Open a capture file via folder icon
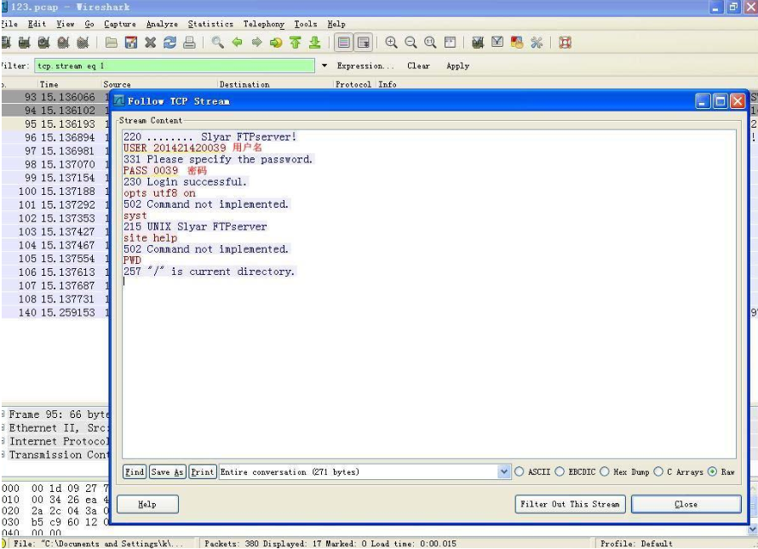Viewport: 758px width, 549px height. (112, 43)
